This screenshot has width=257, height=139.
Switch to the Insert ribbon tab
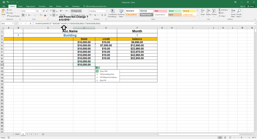click(20, 6)
